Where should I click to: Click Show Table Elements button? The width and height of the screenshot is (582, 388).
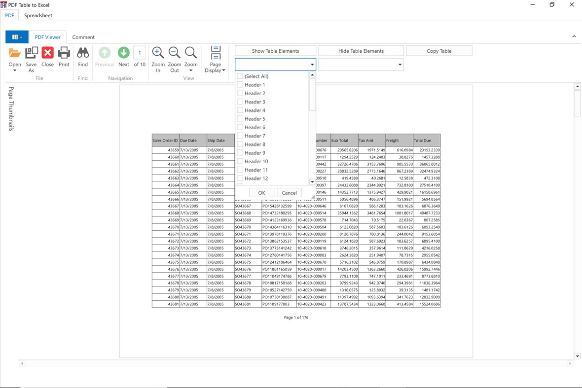click(x=275, y=51)
